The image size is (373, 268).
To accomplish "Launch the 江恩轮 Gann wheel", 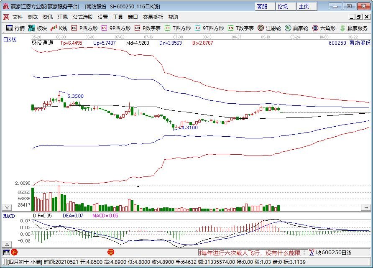I will 269,28.
